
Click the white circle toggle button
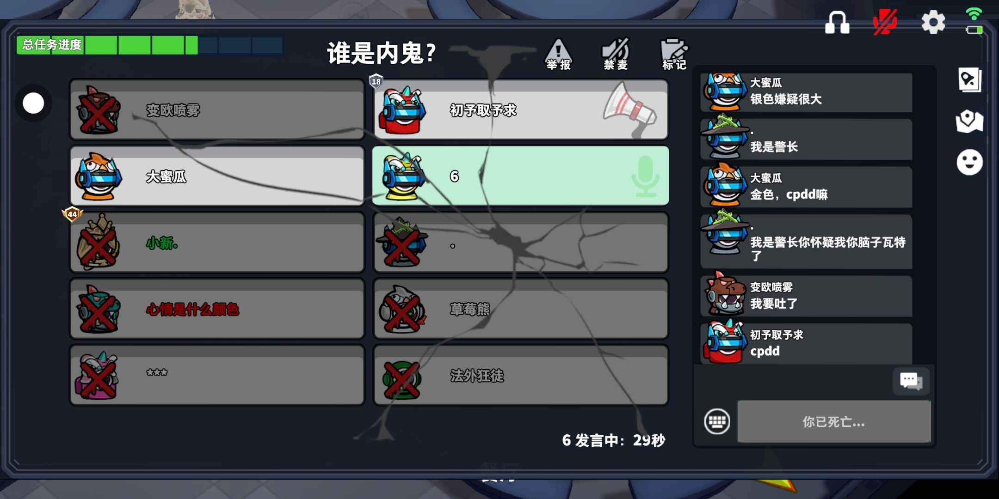click(x=33, y=103)
